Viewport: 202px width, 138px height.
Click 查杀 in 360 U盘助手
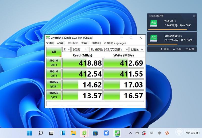[x=165, y=49]
